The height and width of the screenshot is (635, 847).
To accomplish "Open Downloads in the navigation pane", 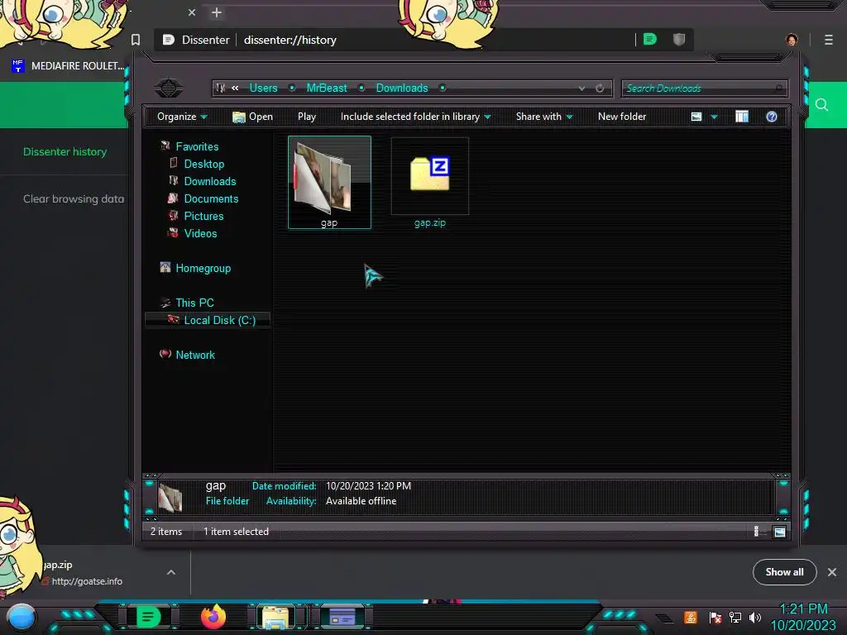I will click(x=209, y=181).
